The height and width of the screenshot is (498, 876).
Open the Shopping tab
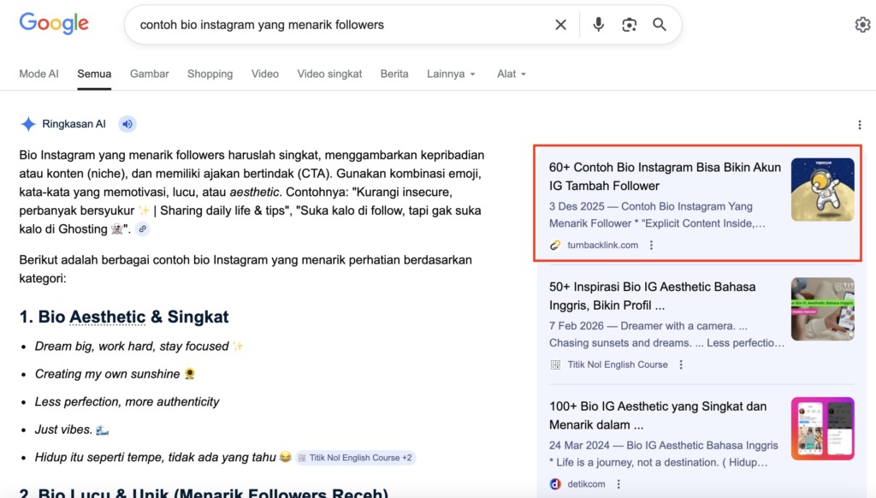coord(210,74)
